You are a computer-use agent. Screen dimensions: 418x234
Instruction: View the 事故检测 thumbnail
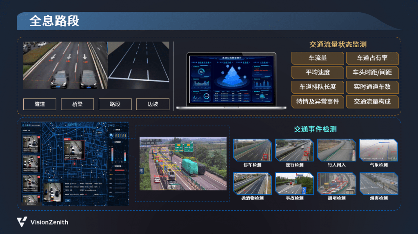coord(294,183)
